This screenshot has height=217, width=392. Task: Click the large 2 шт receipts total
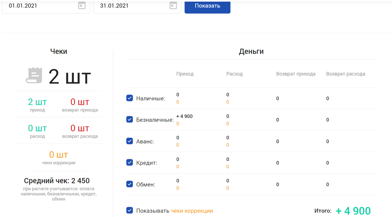coord(70,77)
